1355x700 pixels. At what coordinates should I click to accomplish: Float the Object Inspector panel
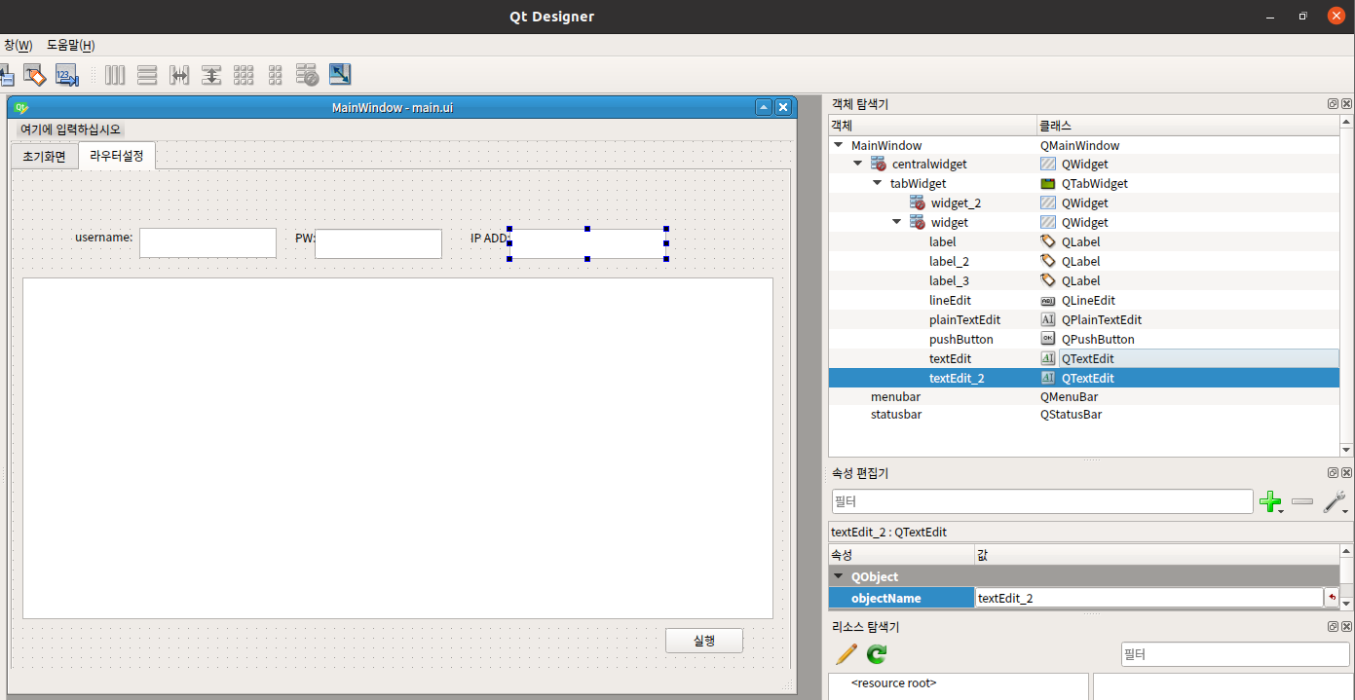pyautogui.click(x=1333, y=104)
